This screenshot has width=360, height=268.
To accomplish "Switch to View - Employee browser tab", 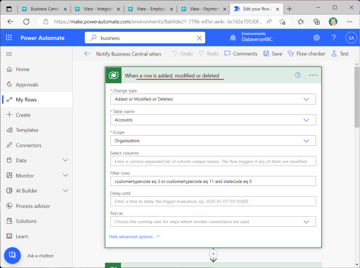I will 150,9.
